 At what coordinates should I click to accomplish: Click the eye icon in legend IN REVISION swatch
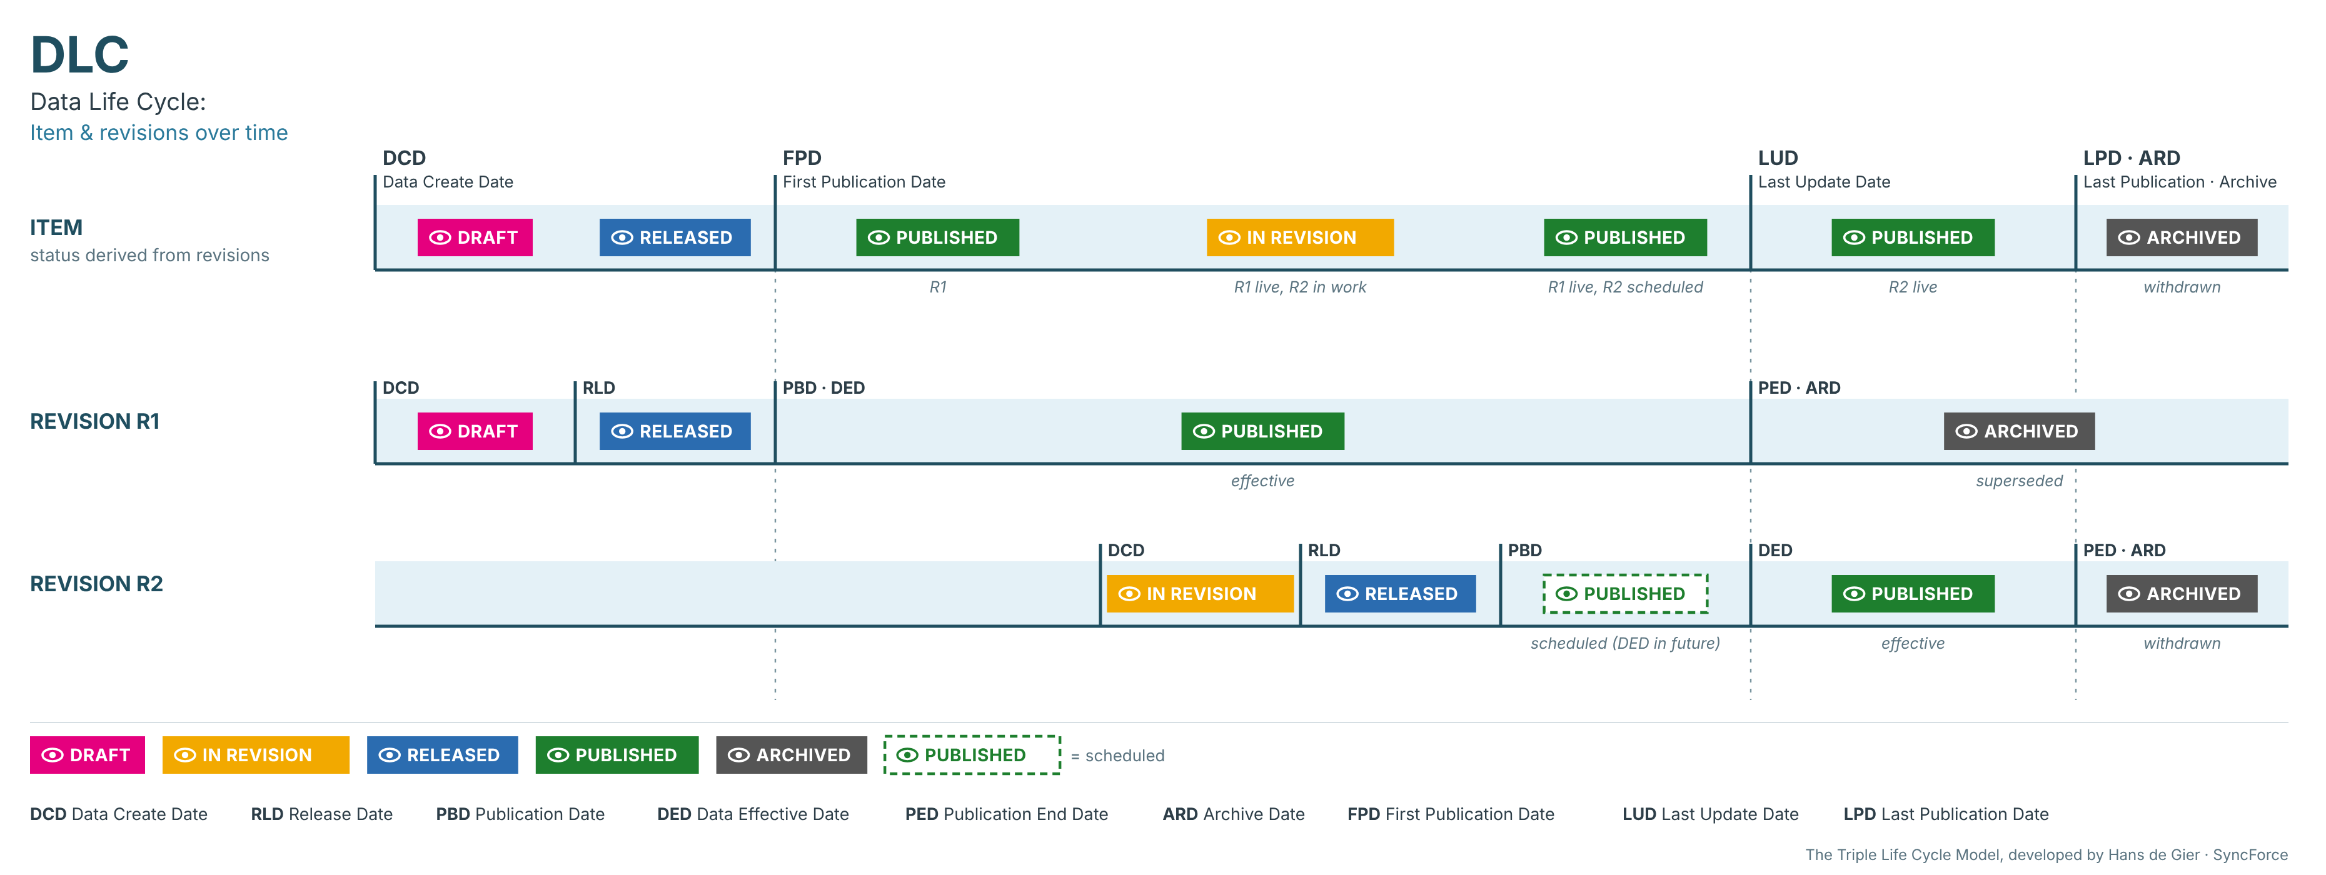pos(185,755)
